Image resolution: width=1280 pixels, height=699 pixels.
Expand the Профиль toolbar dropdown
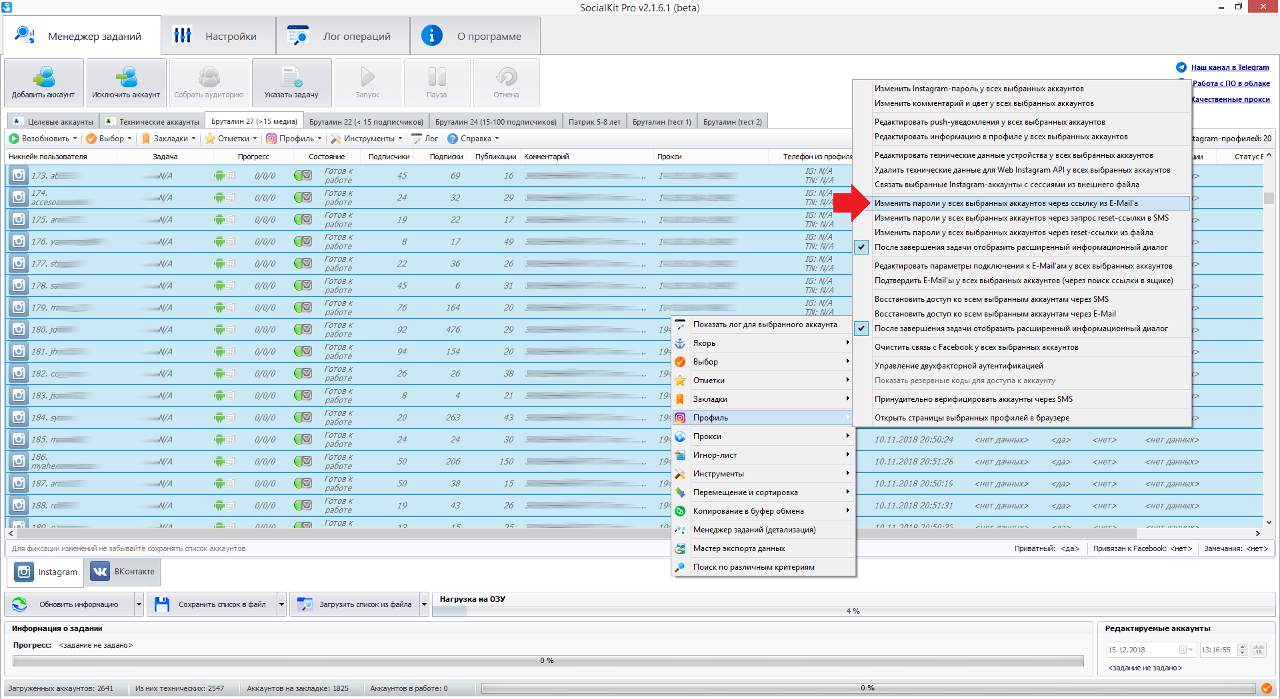pos(319,139)
